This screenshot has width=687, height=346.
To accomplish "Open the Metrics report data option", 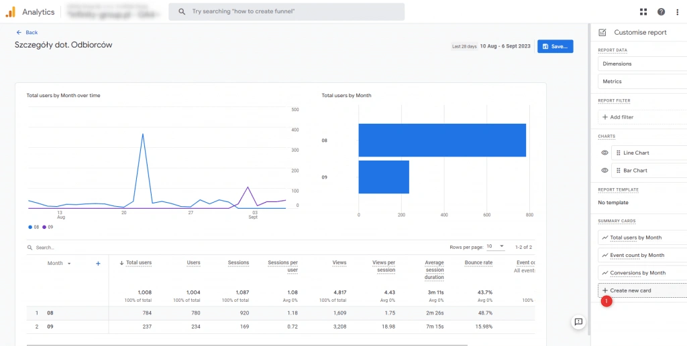I will pyautogui.click(x=642, y=82).
